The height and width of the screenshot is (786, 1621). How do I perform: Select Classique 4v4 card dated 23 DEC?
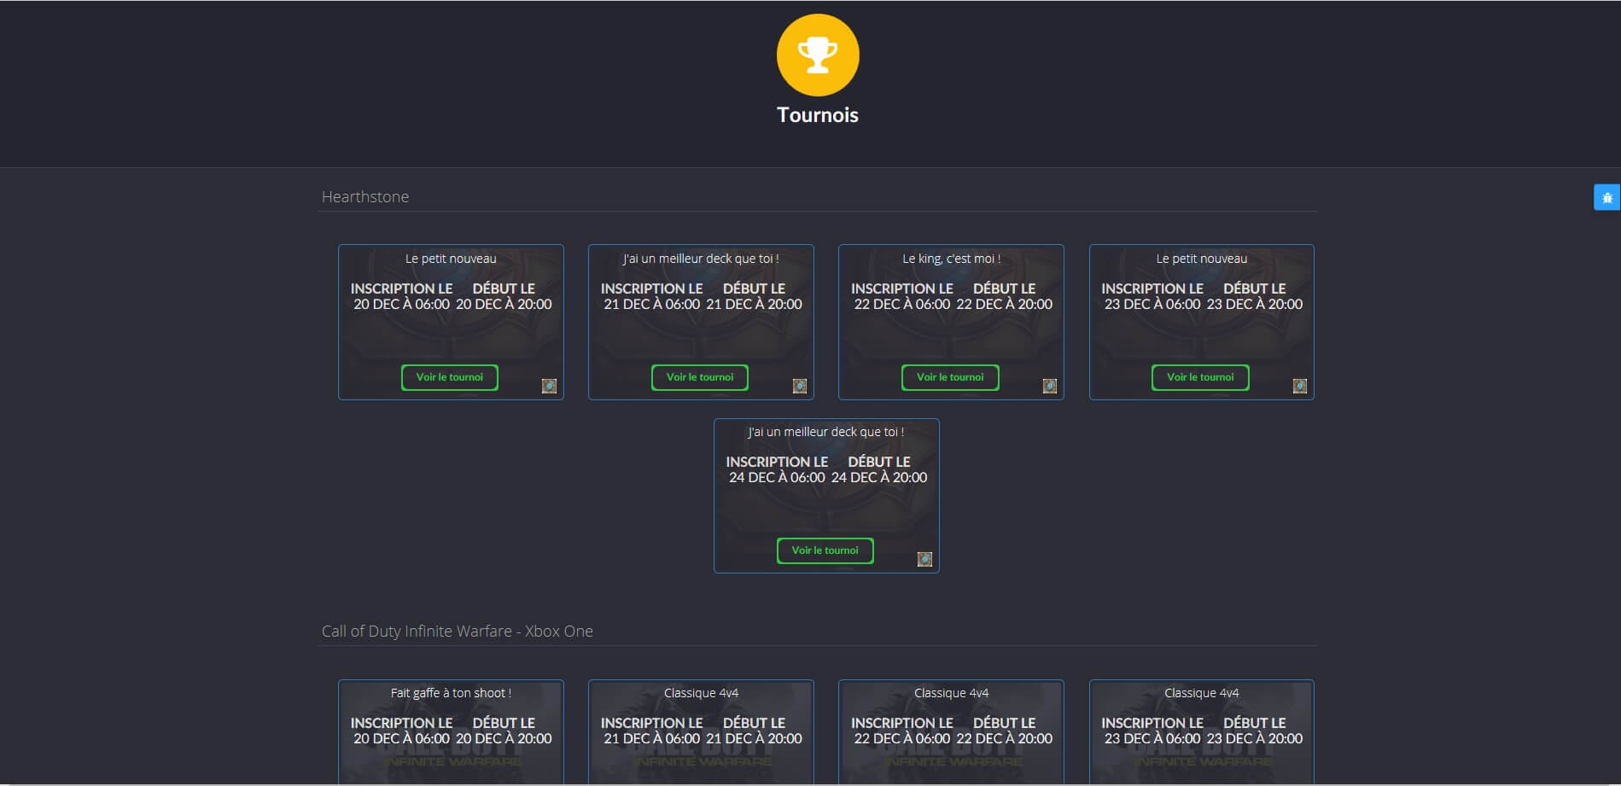point(1201,731)
